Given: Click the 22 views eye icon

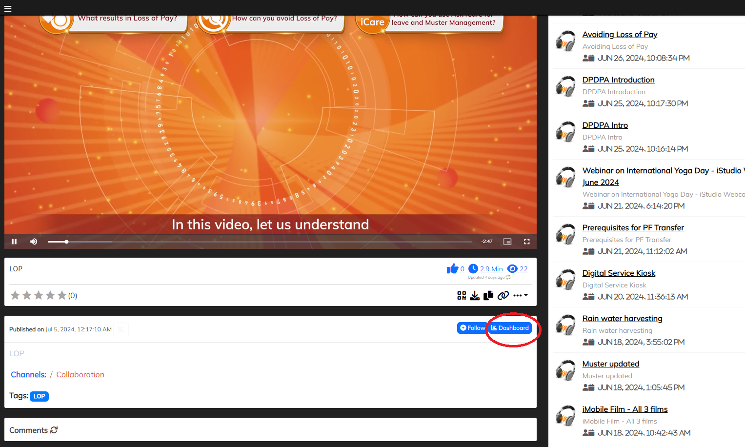Looking at the screenshot, I should pyautogui.click(x=512, y=269).
